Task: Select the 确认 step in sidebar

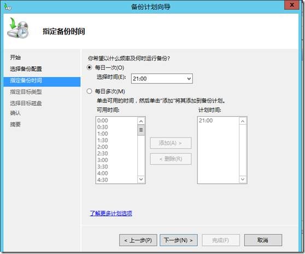Action: [15, 113]
